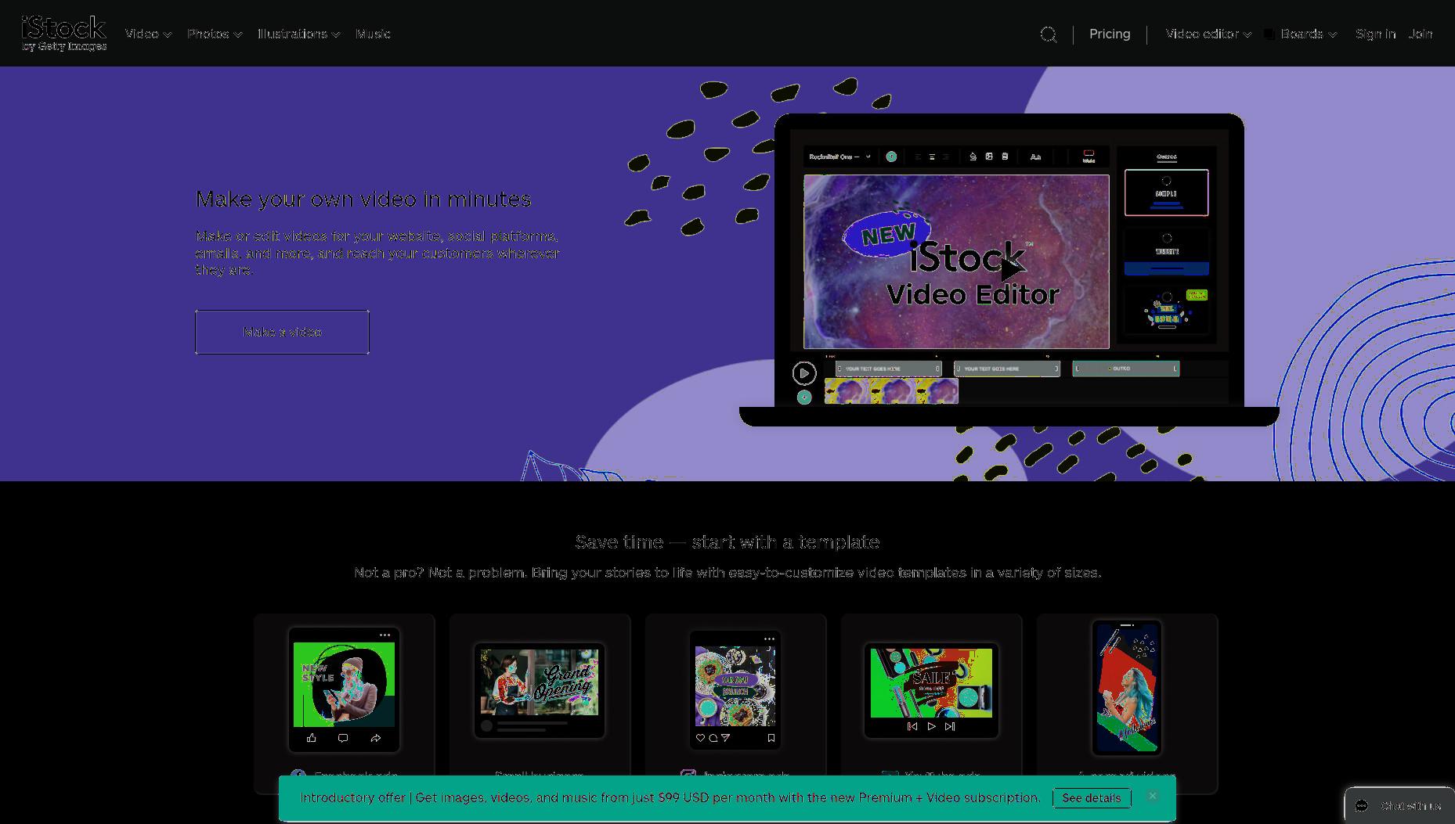Click the Sign in link
1455x824 pixels.
click(x=1375, y=34)
